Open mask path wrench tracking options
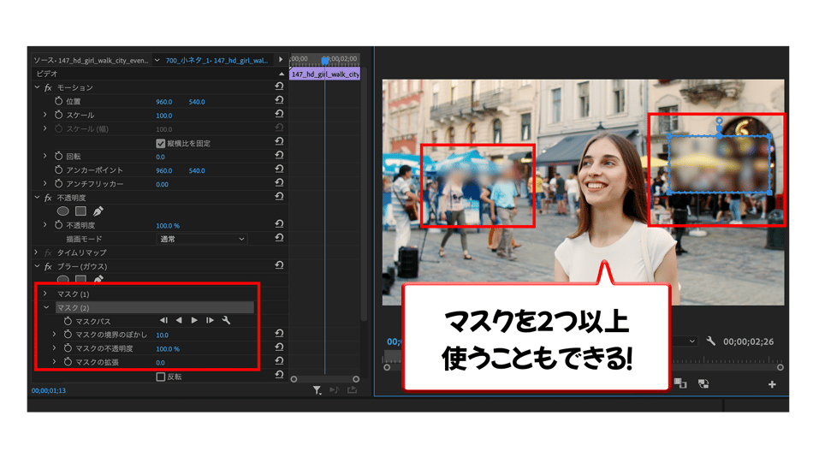The height and width of the screenshot is (457, 813). point(226,321)
